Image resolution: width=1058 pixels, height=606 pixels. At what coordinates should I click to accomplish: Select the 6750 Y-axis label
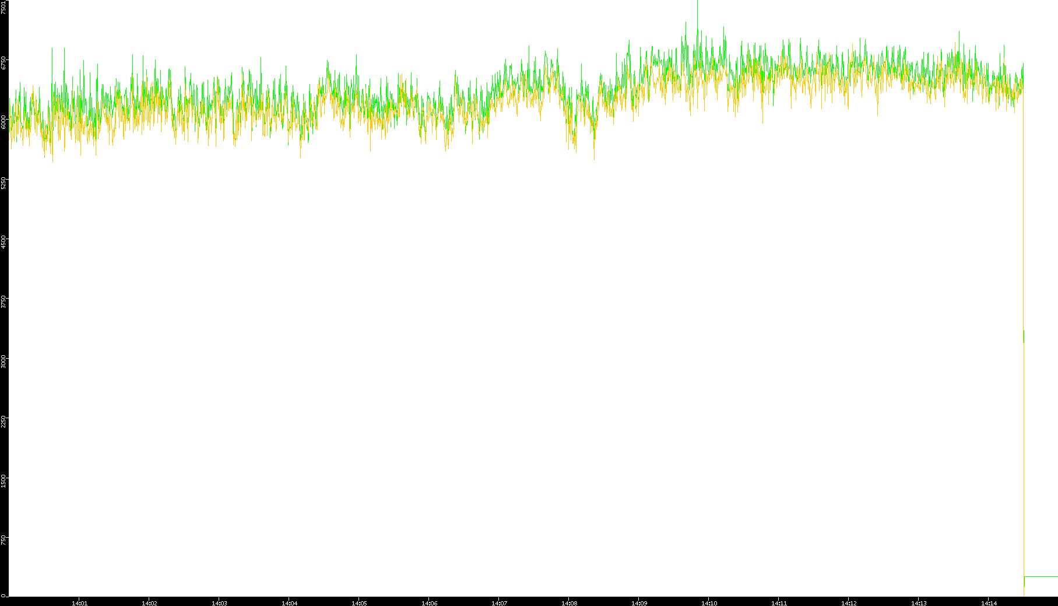click(x=4, y=62)
